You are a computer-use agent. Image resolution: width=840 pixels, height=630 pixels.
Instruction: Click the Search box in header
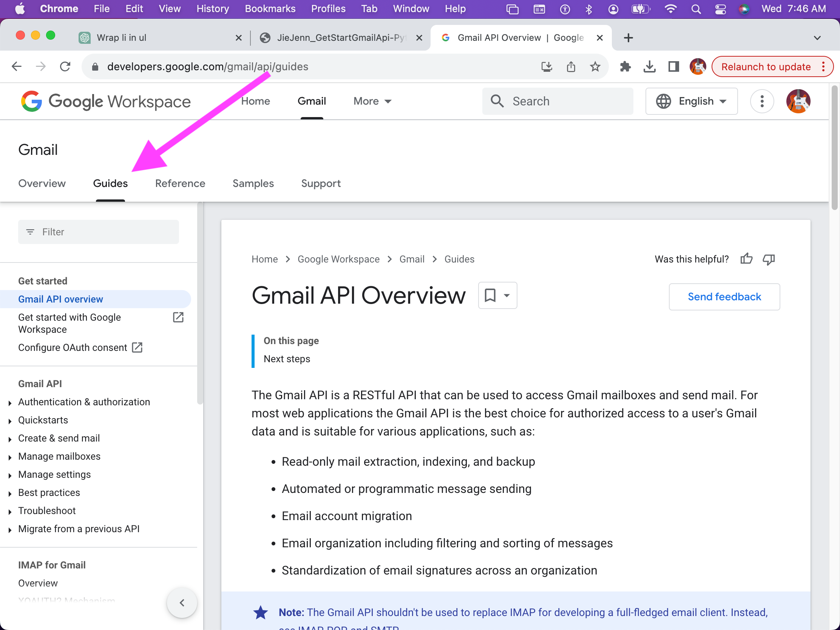click(x=557, y=101)
